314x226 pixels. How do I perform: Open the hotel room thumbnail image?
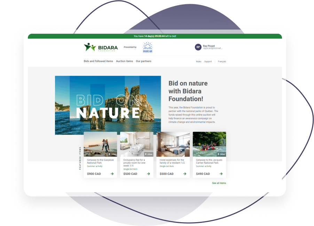coord(173,144)
